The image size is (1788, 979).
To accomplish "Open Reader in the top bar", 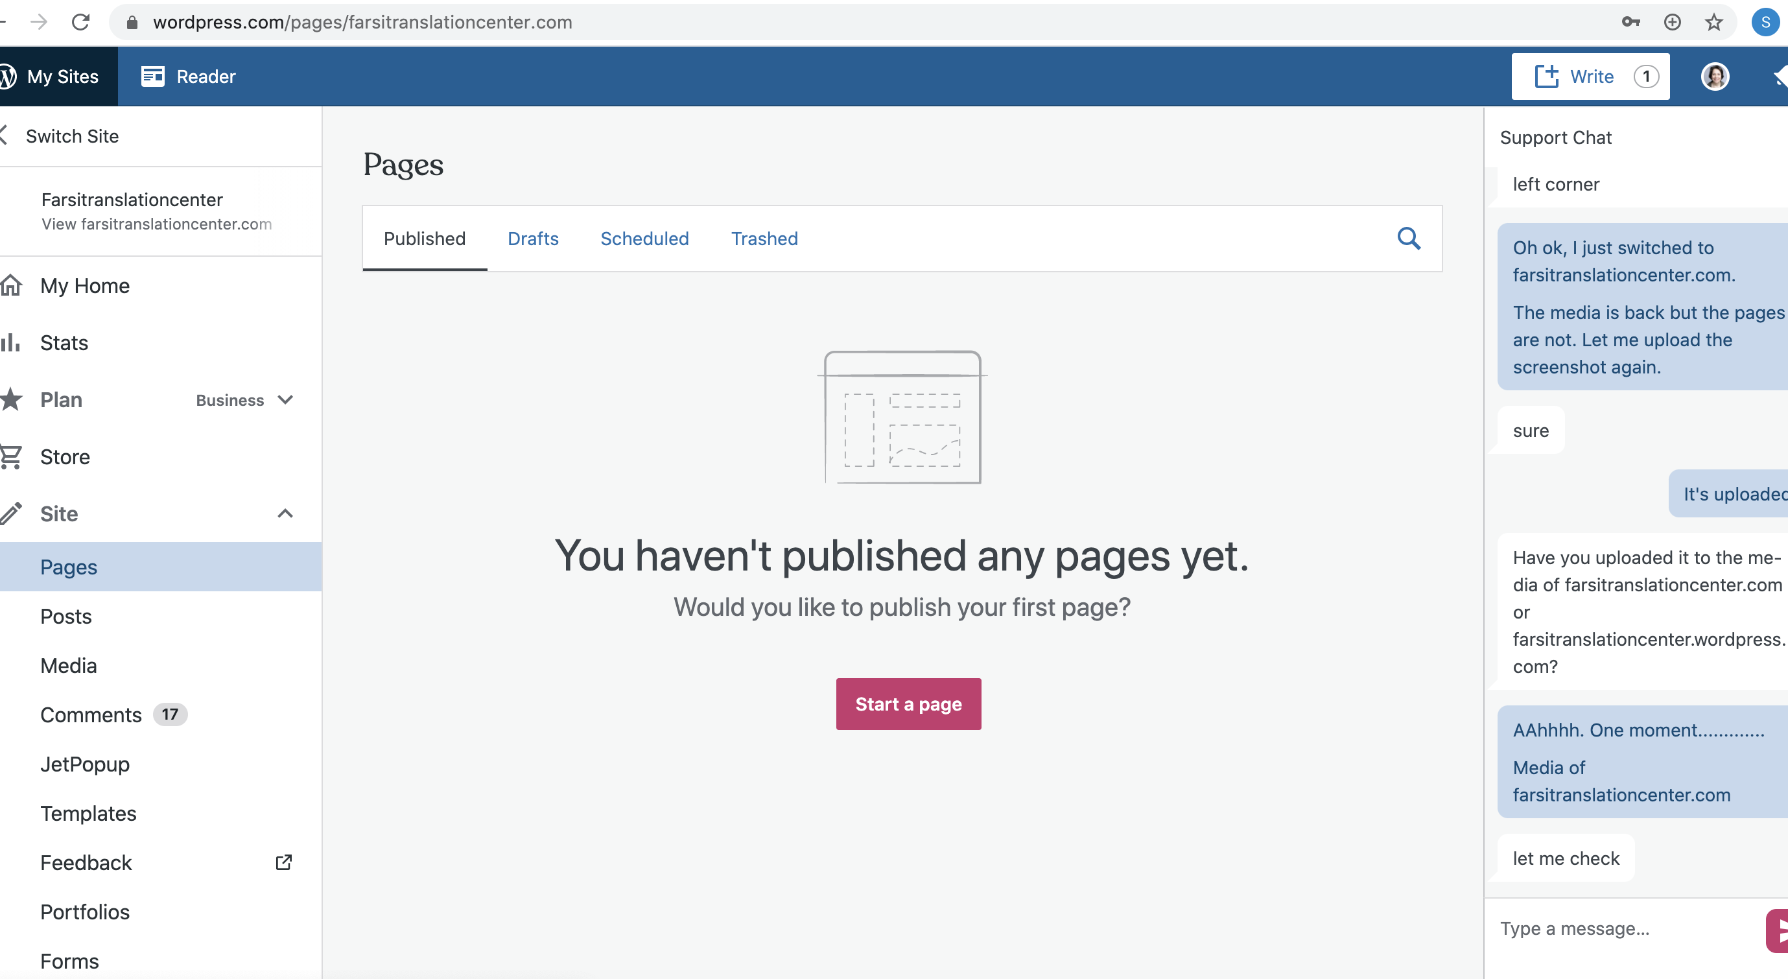I will (188, 77).
